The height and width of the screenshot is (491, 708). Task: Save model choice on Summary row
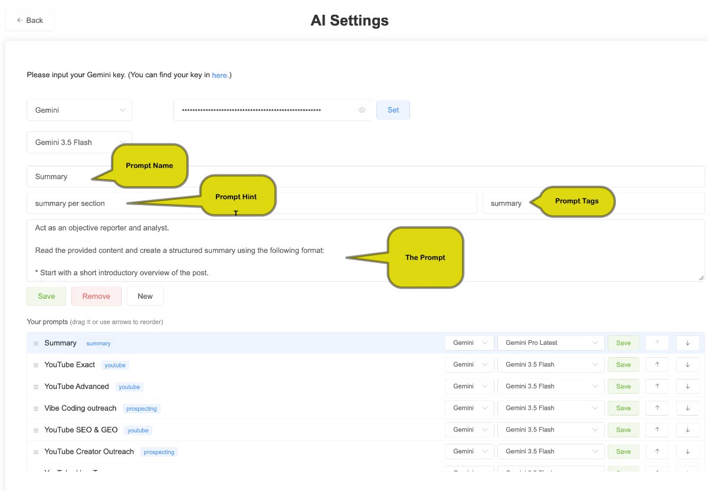pos(624,343)
